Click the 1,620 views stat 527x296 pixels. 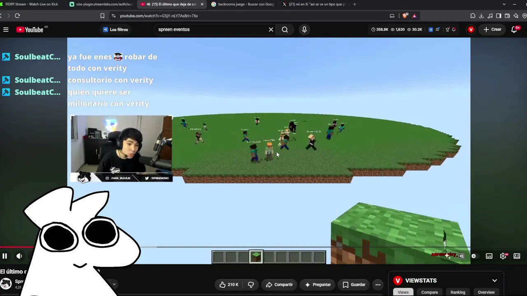coord(398,30)
